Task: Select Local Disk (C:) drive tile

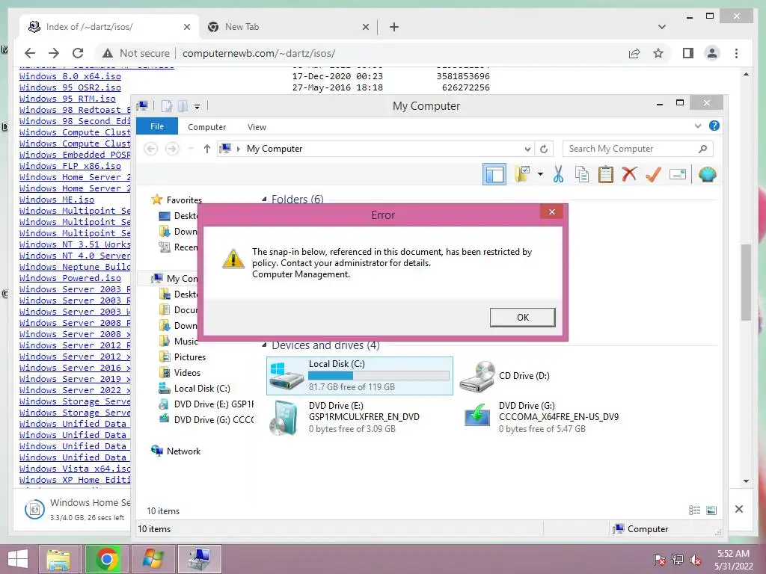Action: coord(360,375)
